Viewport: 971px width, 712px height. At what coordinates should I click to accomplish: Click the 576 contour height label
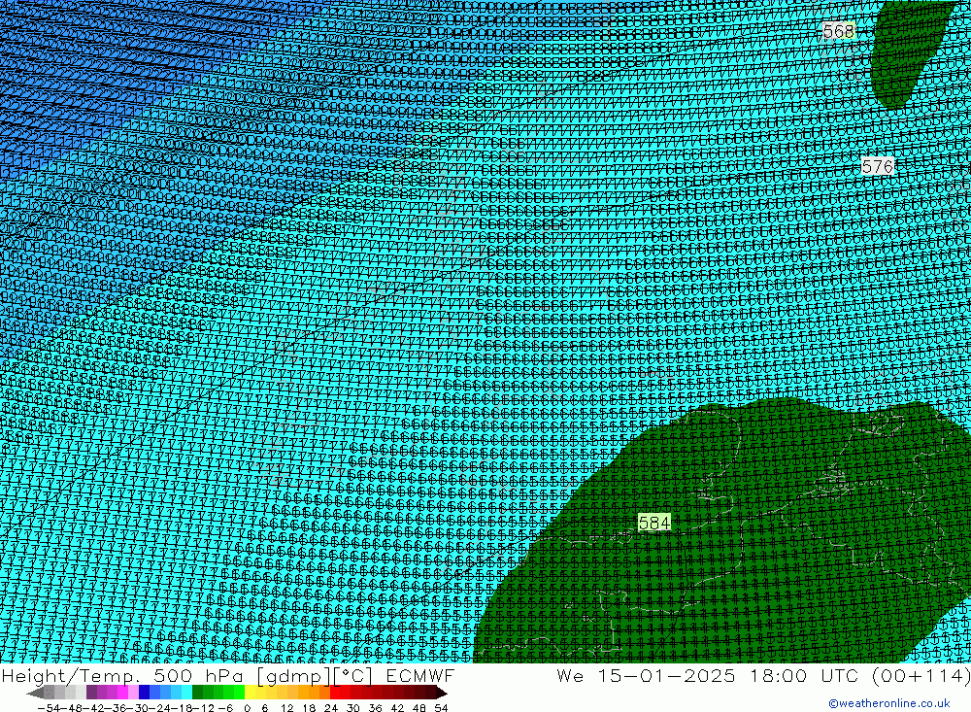point(878,166)
